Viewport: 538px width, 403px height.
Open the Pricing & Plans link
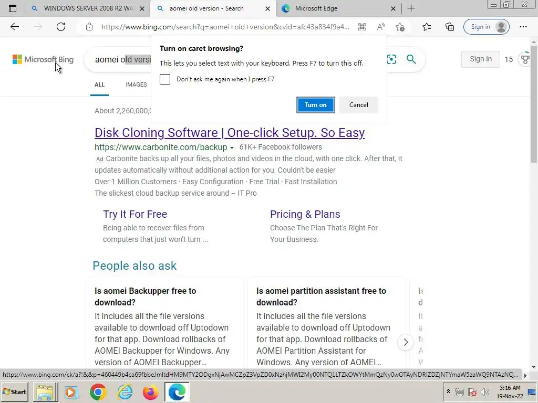coord(305,214)
